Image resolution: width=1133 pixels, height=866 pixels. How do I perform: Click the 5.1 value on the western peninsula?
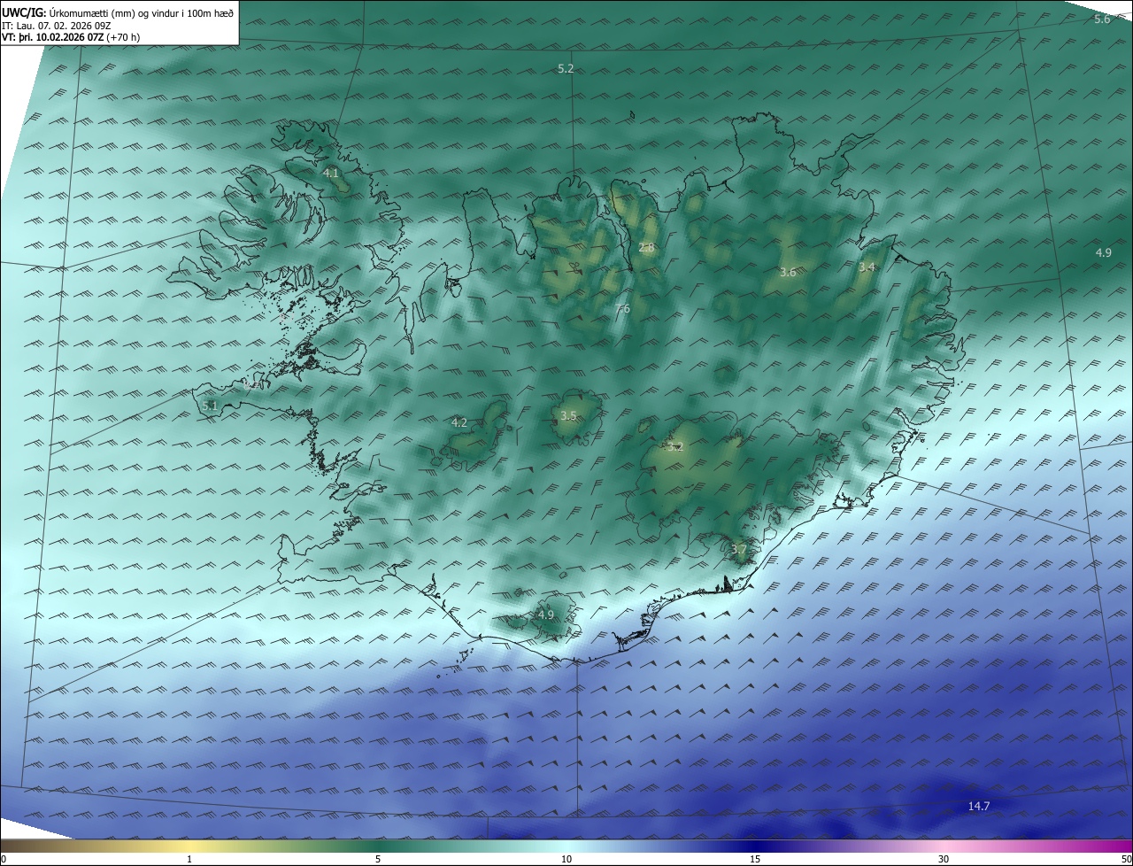pos(210,406)
